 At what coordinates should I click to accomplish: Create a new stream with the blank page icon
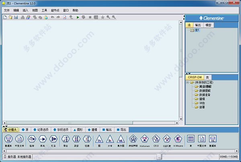[5, 17]
